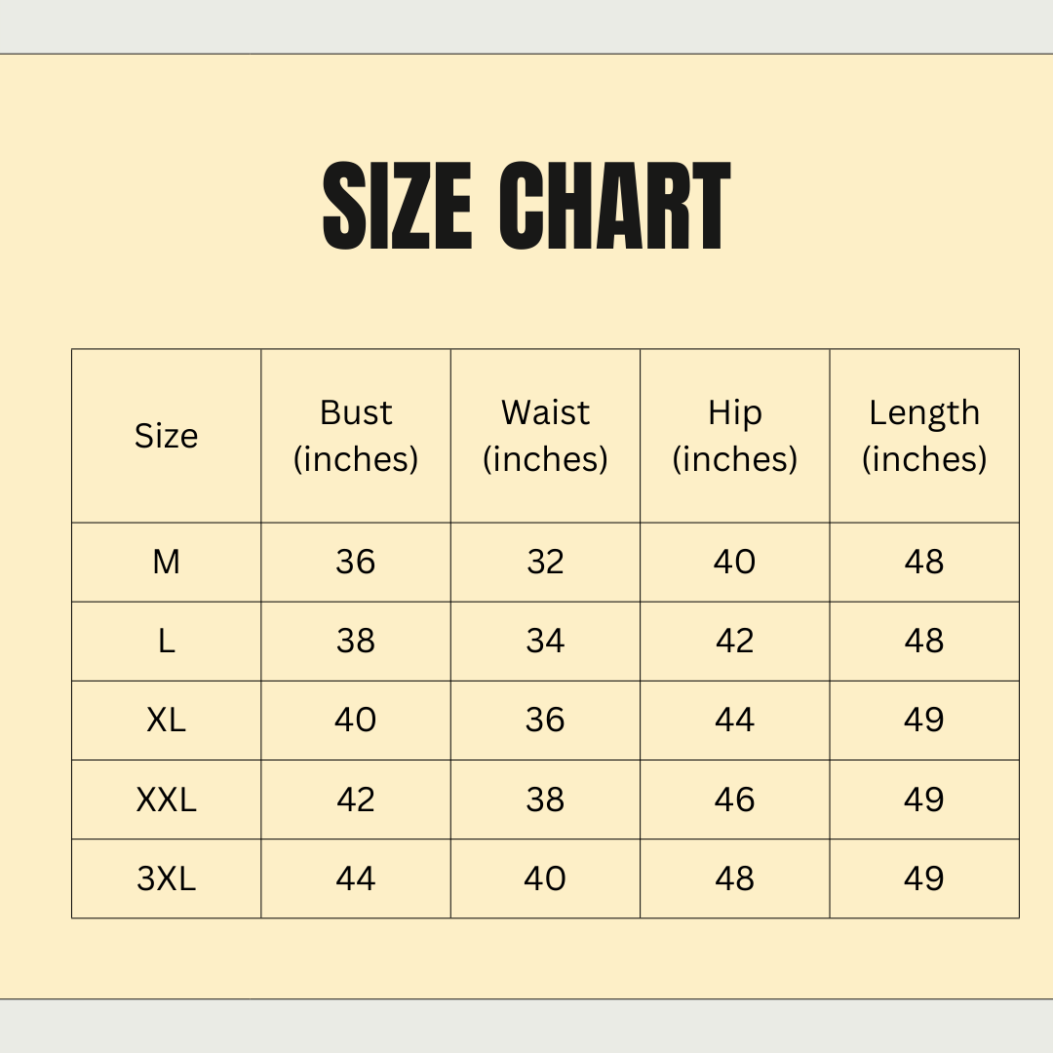
Task: Click the Bust (inches) header cell
Action: click(356, 436)
